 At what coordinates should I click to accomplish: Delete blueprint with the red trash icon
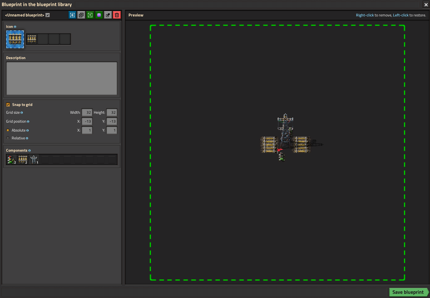tap(117, 15)
